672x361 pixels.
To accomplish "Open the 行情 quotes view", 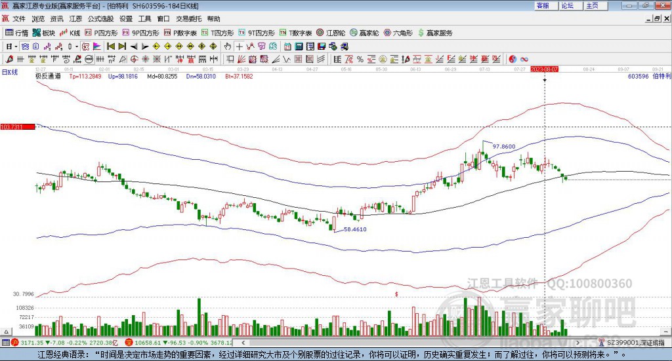I will pos(16,33).
